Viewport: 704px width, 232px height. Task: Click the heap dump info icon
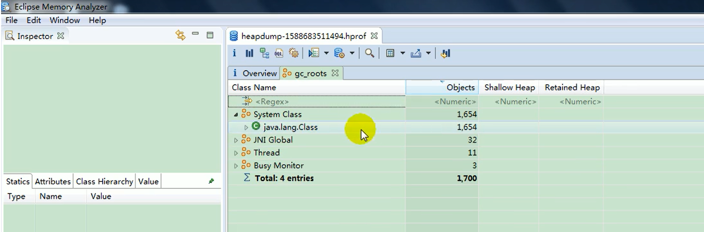pos(235,53)
